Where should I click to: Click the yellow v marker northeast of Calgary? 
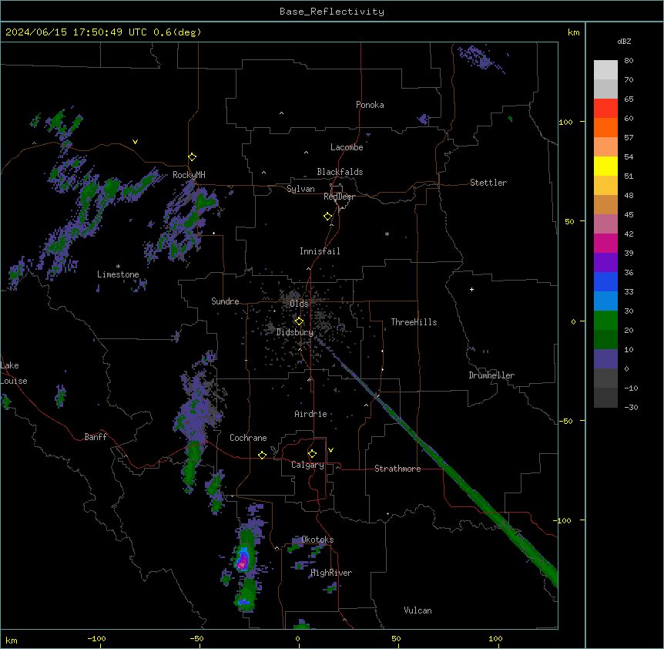pos(330,450)
